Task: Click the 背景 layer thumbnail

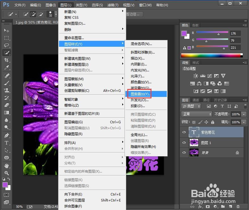Action: 194,153
